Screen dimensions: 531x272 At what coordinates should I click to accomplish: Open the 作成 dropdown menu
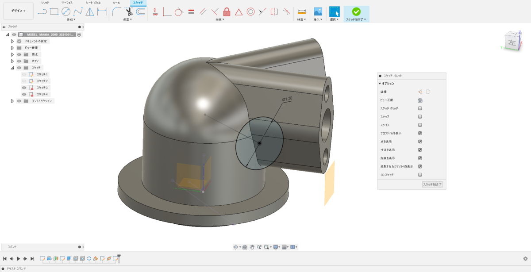71,19
